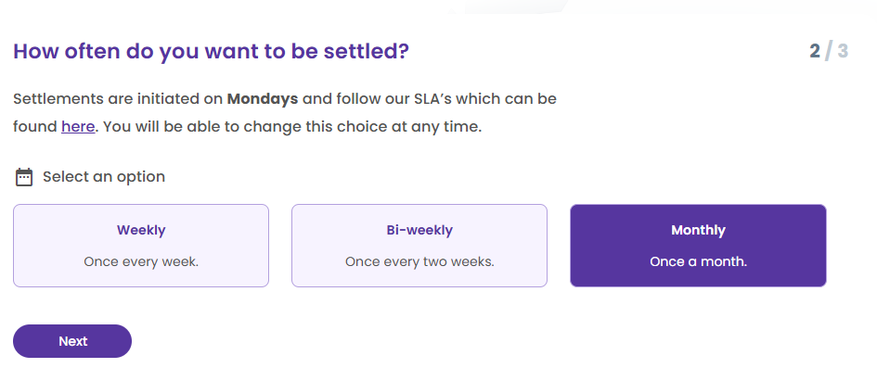Click the "Bi-weekly" title text

[419, 230]
